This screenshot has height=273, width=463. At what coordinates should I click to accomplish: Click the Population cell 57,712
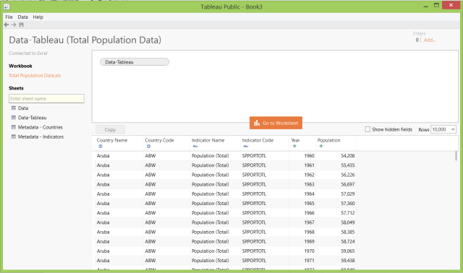(348, 213)
